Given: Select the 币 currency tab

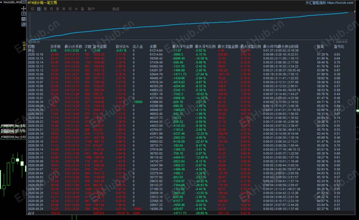Looking at the screenshot, I should click(x=70, y=9).
